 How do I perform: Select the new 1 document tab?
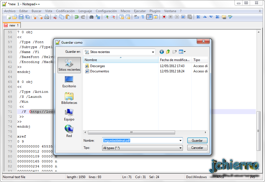(12, 25)
